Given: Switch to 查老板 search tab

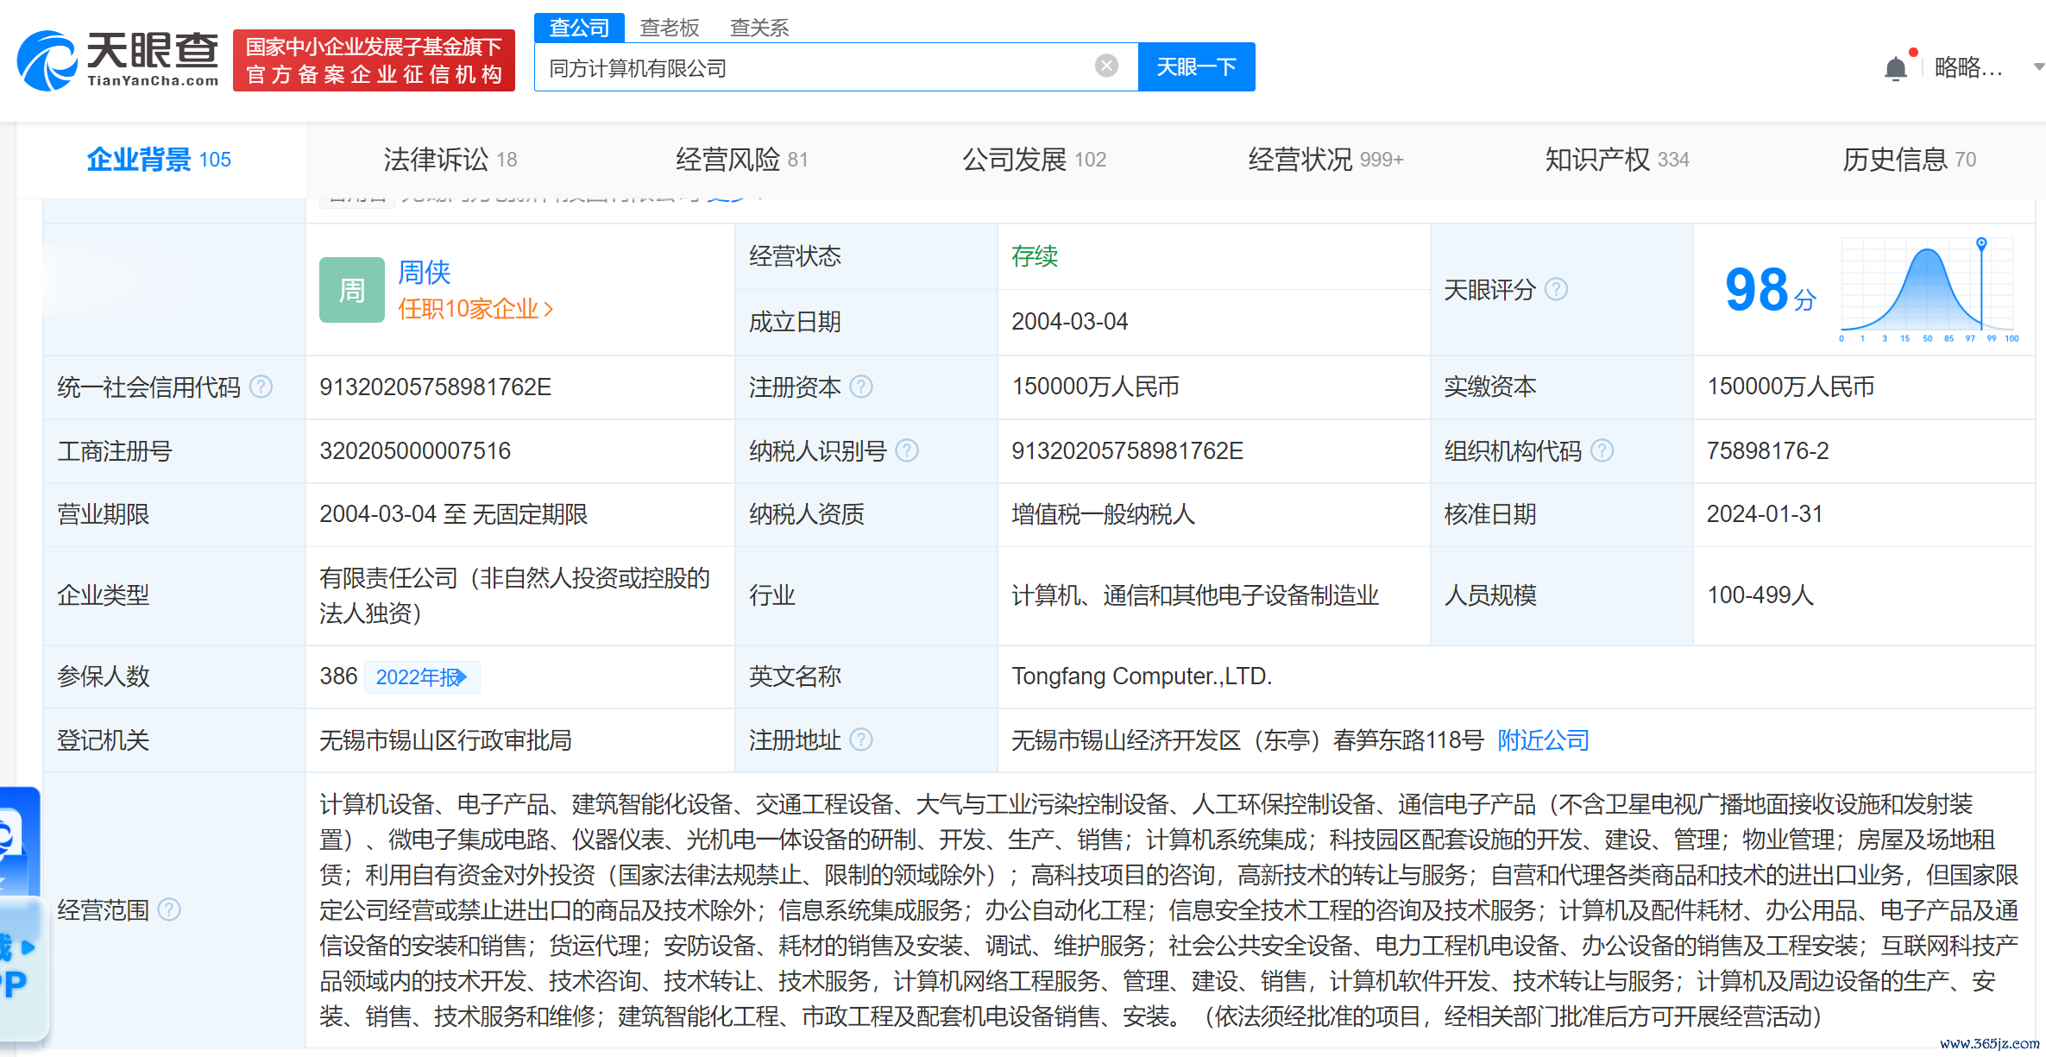Looking at the screenshot, I should (670, 28).
